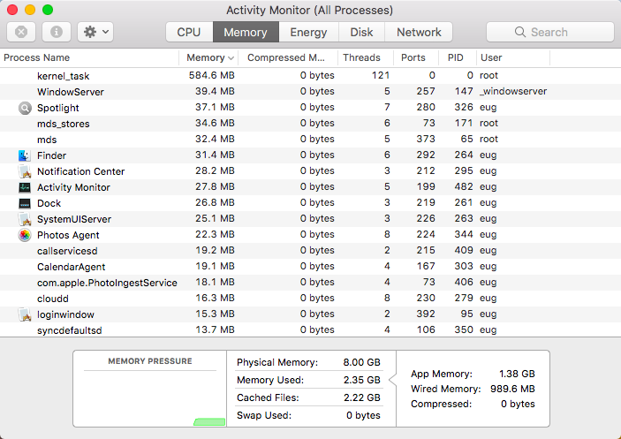Select the SystemUIServer process name
The image size is (621, 439).
(x=74, y=219)
